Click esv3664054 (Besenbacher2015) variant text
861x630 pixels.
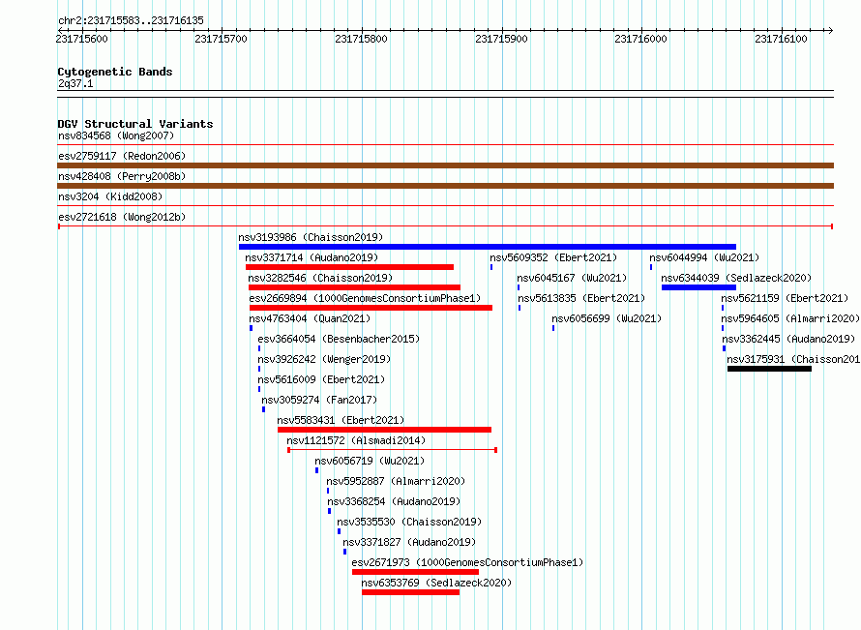click(x=339, y=339)
